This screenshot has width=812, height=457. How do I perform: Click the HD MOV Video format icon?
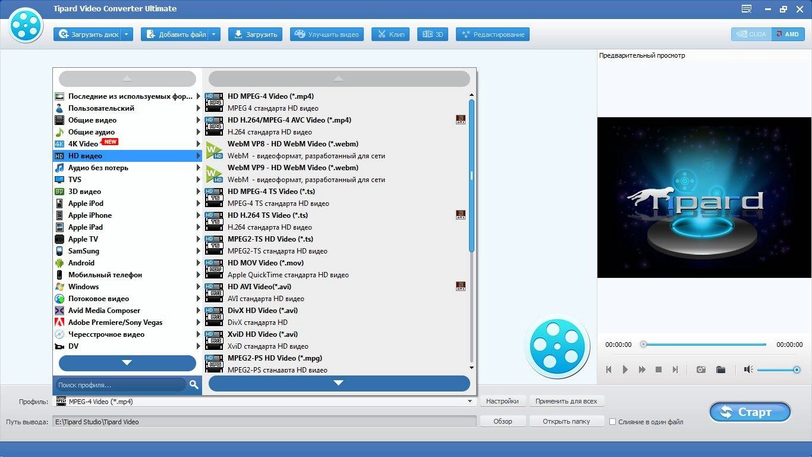click(214, 268)
